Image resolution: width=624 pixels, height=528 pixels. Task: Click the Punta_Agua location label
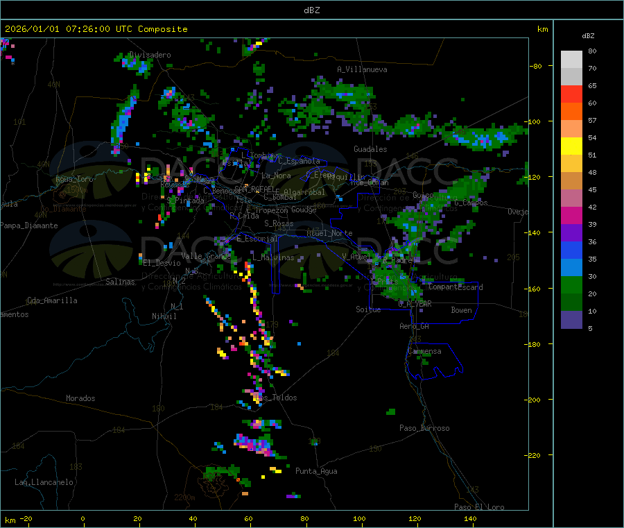click(x=316, y=471)
